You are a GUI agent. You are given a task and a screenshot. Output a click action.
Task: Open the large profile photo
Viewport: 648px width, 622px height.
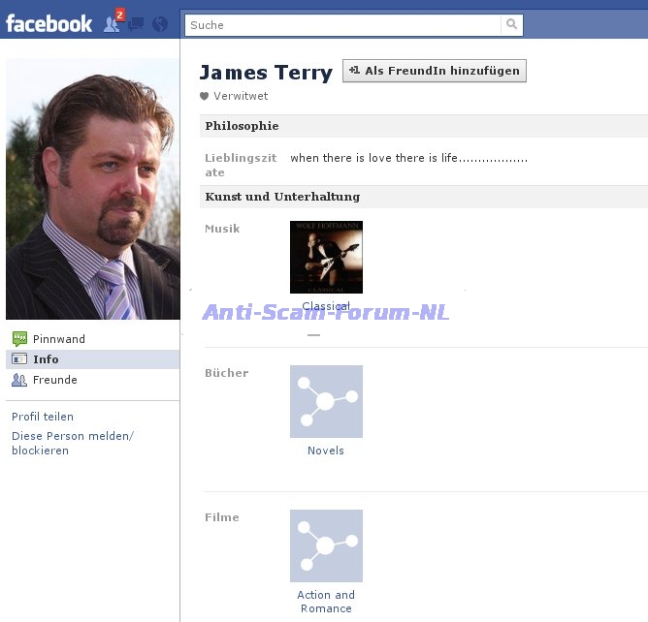point(92,189)
